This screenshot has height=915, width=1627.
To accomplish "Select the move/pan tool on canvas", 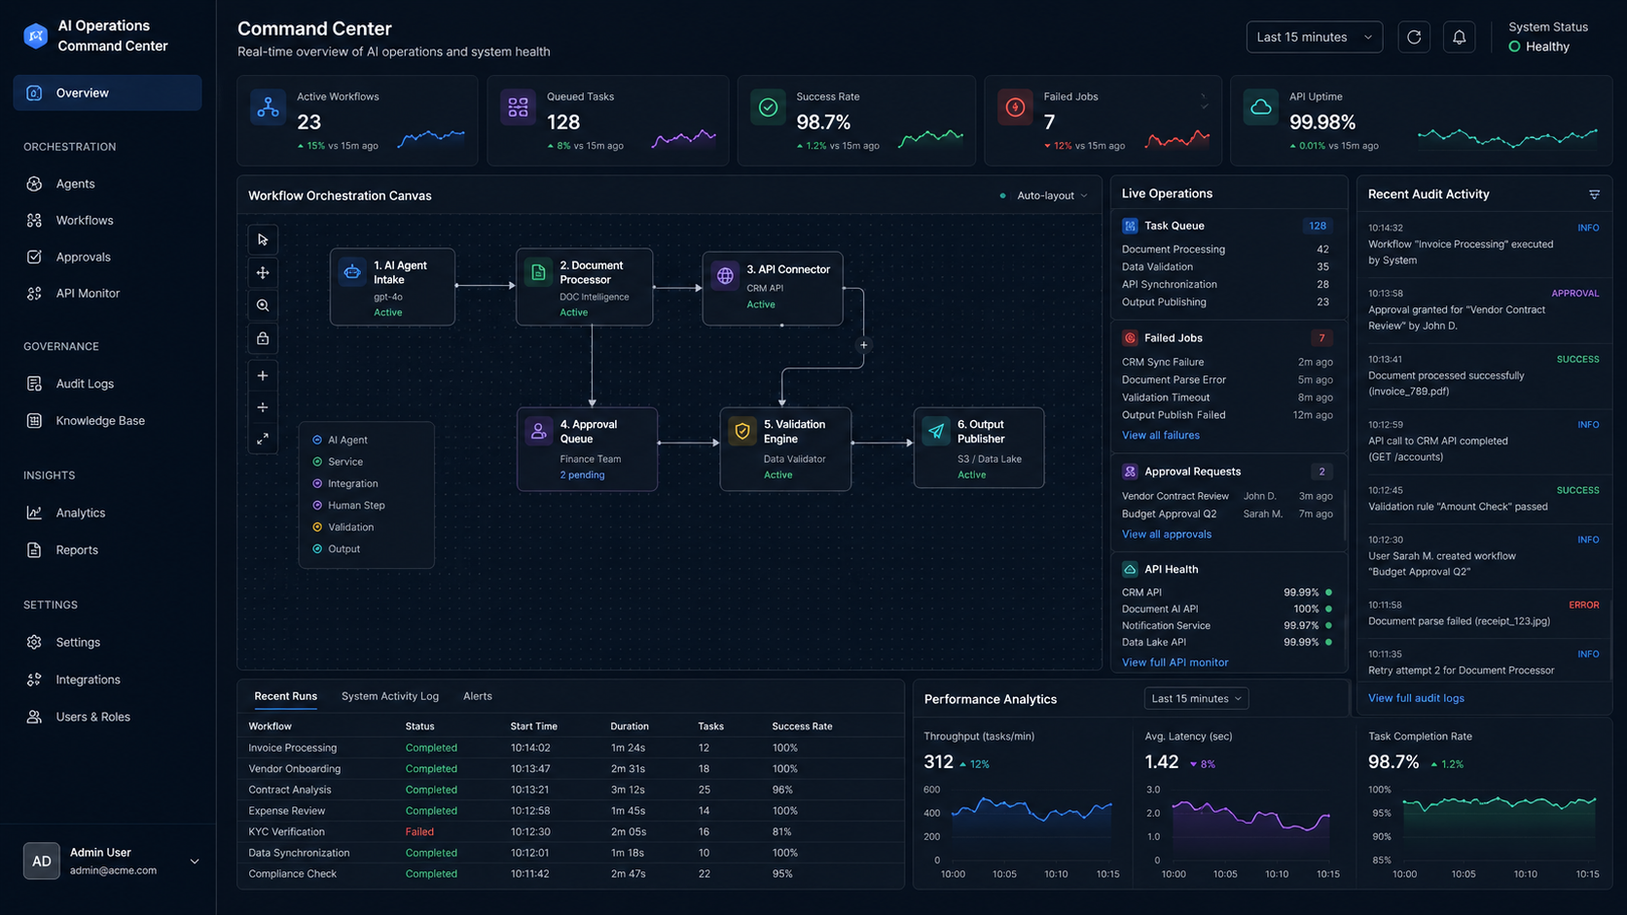I will point(263,272).
